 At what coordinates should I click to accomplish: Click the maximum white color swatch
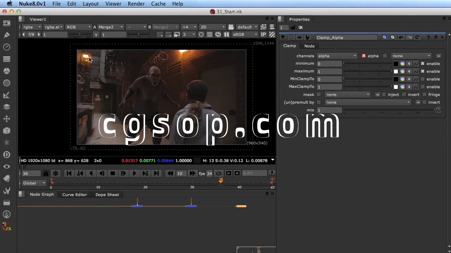click(x=396, y=71)
